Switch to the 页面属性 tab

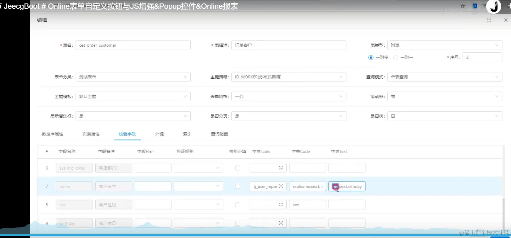coord(91,134)
